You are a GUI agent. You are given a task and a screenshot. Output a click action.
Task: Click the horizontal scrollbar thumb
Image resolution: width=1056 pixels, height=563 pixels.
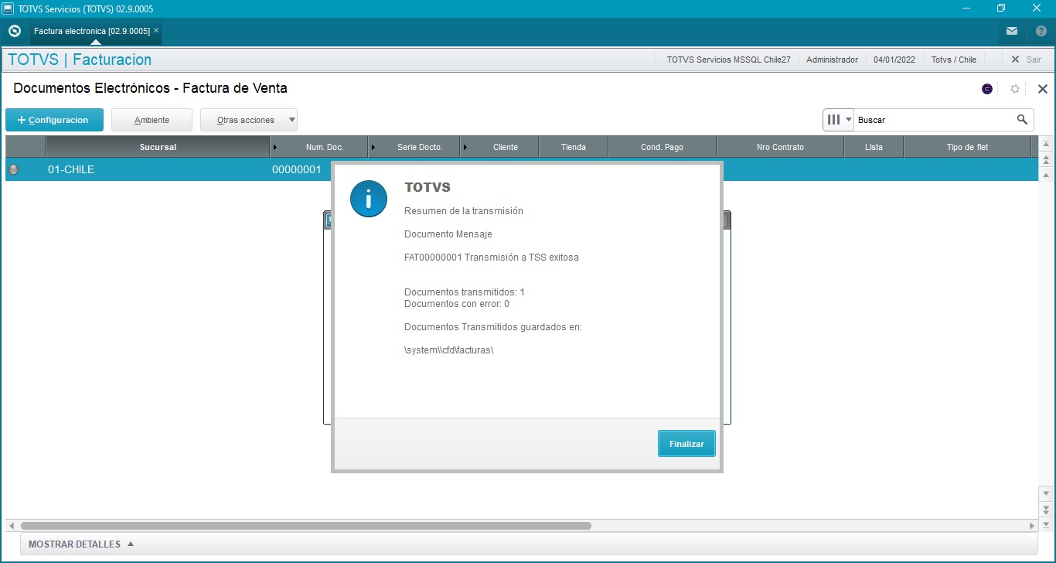[306, 526]
